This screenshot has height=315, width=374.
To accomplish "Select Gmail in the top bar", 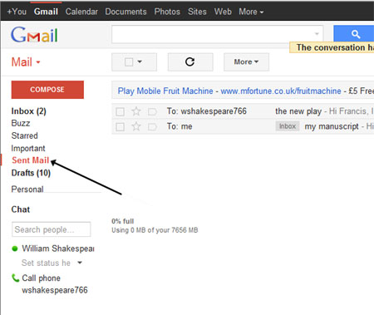I will point(46,12).
